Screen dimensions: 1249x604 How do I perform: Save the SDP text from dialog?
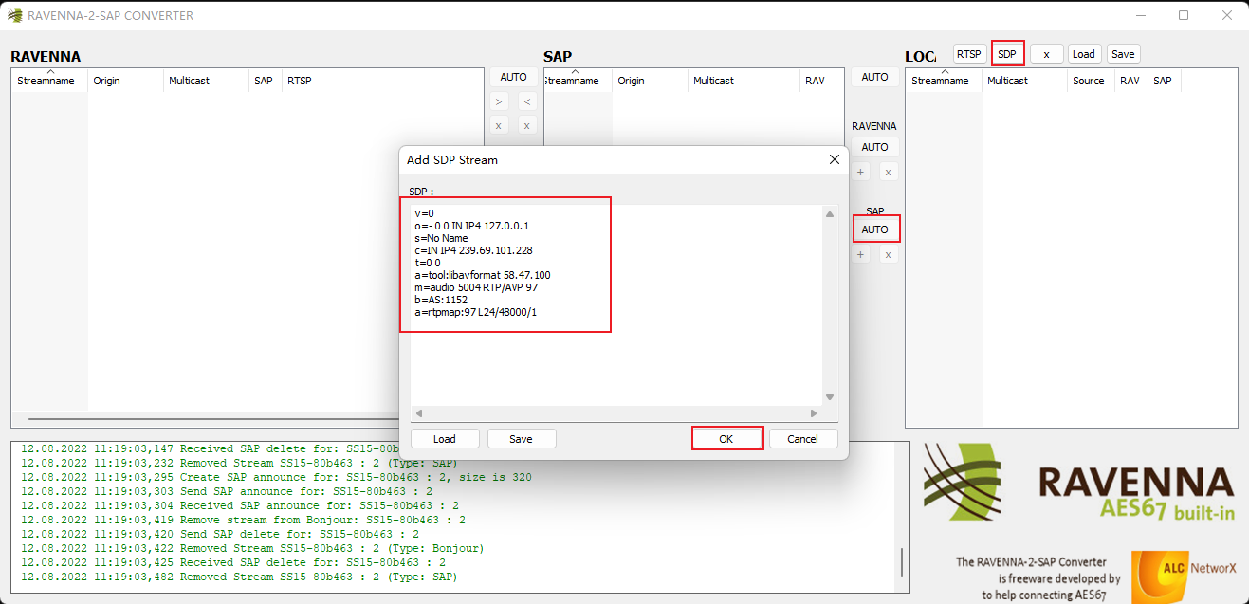[x=521, y=439]
